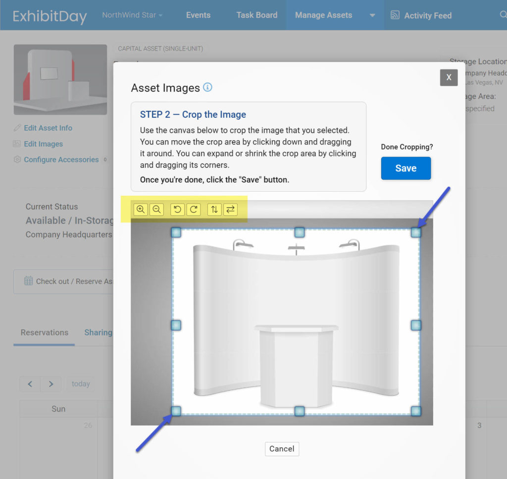
Task: Switch to the Sharing tab
Action: tap(98, 332)
